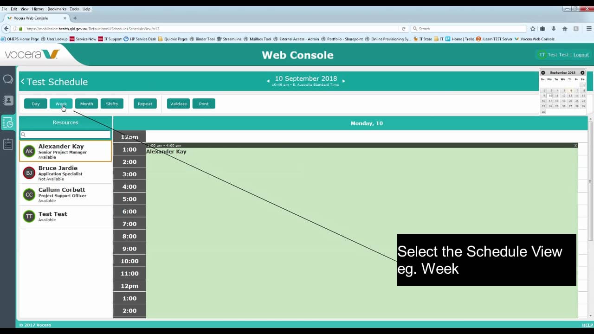Select Callum Corbett in the resources list
Image resolution: width=594 pixels, height=334 pixels.
(x=65, y=195)
